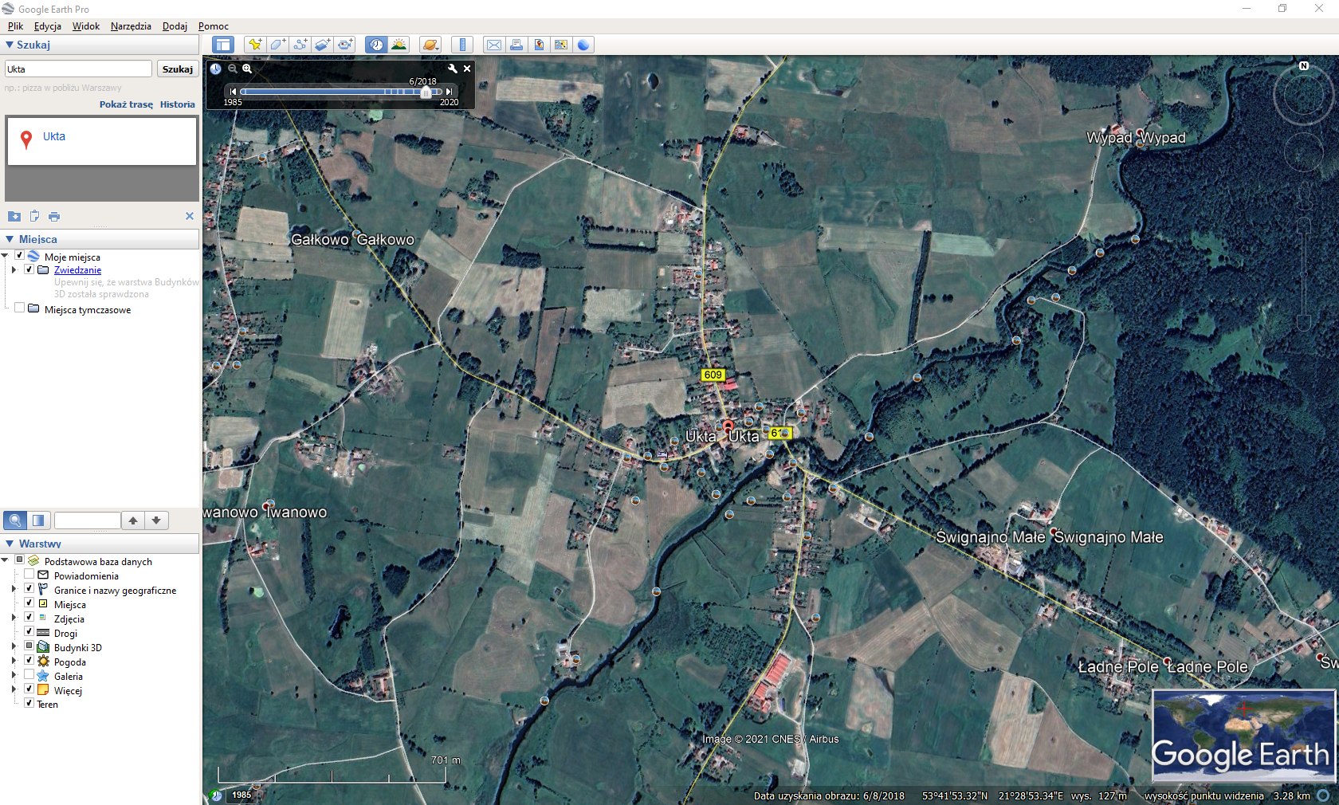Enable the Galeria layer
1339x805 pixels.
tap(29, 674)
